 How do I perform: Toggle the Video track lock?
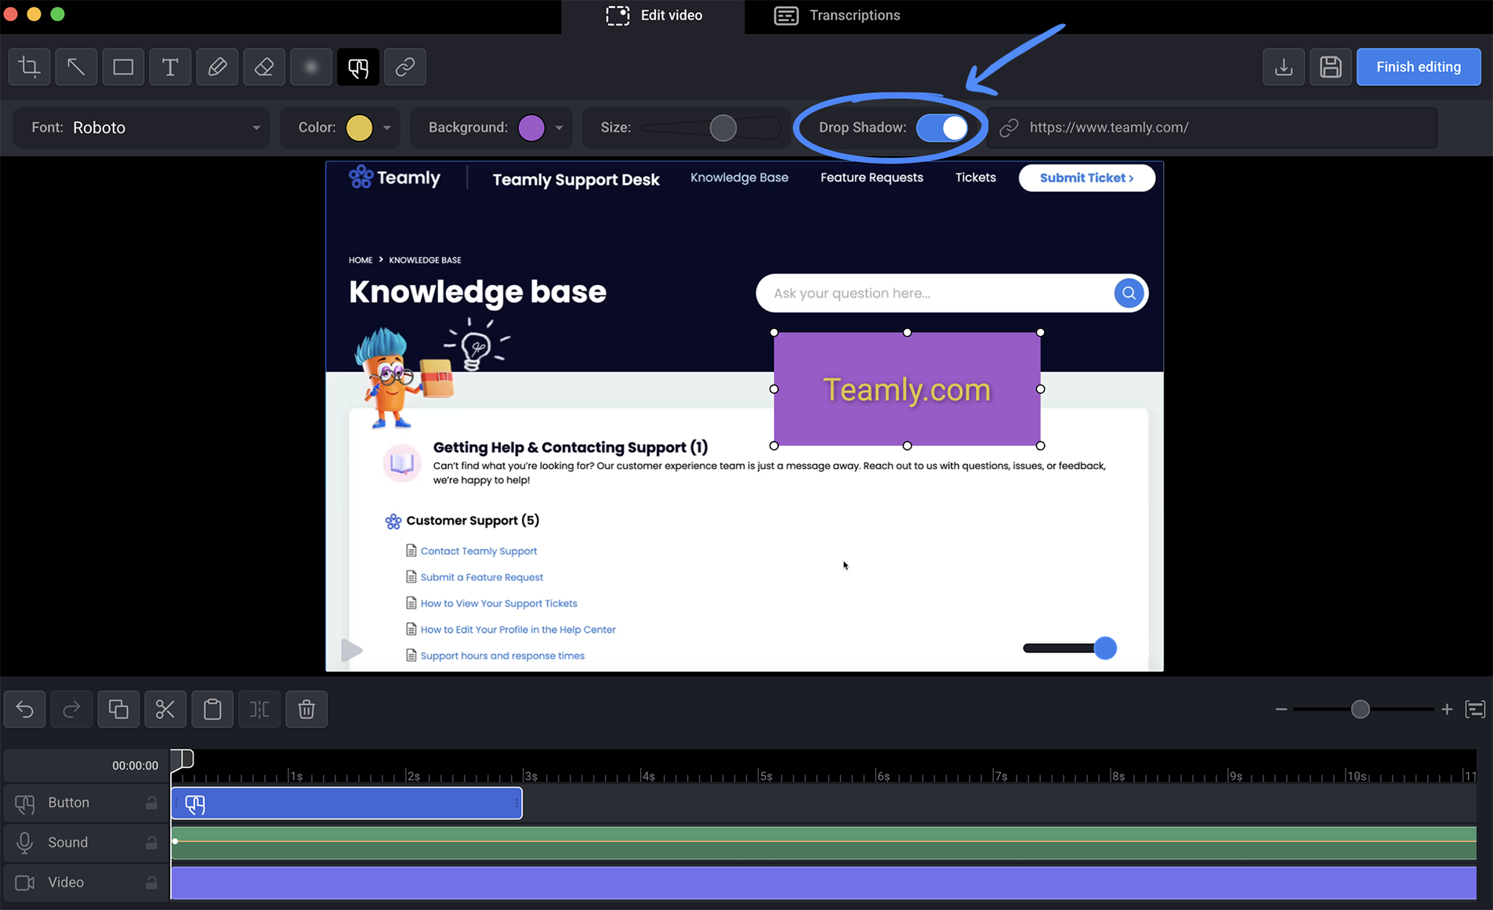click(151, 883)
